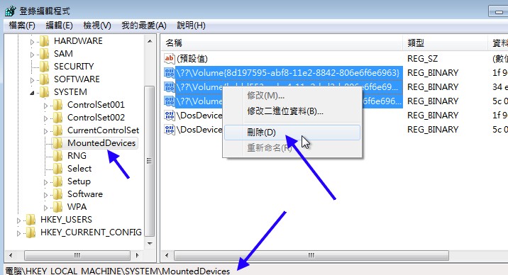The width and height of the screenshot is (508, 275).
Task: Click the ControlSet001 folder icon
Action: 57,105
